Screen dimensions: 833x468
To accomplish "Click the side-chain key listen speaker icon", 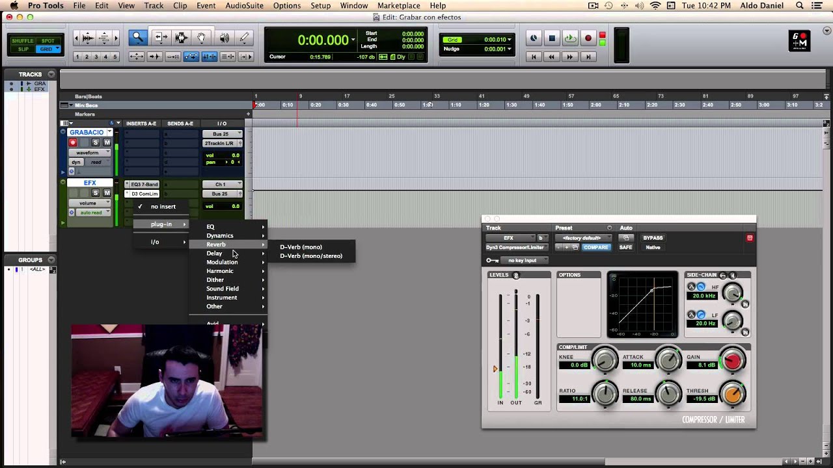I will tap(732, 276).
